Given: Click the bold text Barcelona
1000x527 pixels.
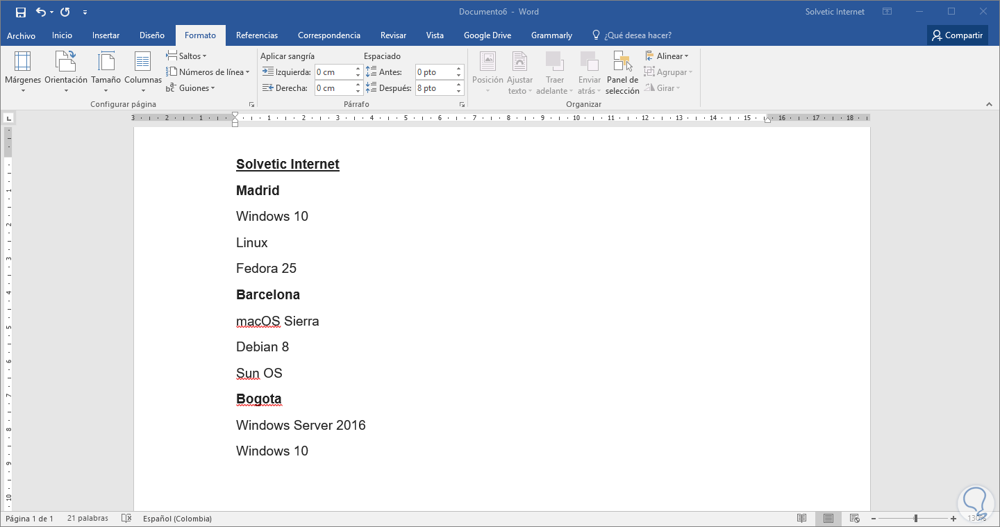Looking at the screenshot, I should pos(268,294).
